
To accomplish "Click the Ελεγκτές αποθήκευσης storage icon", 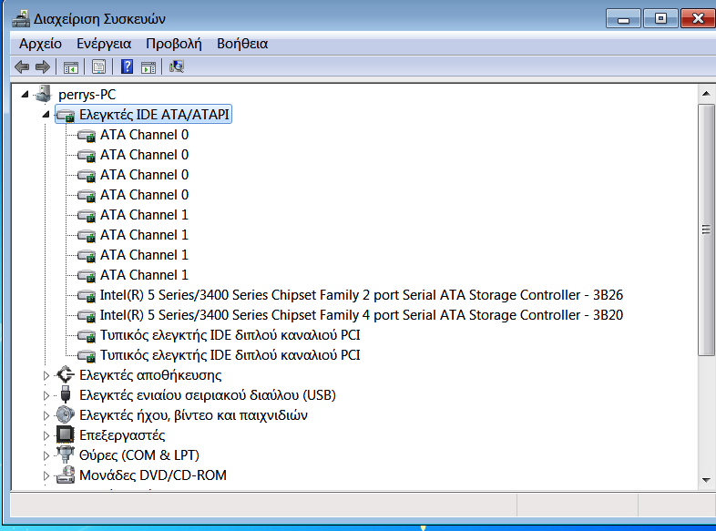I will [x=66, y=375].
